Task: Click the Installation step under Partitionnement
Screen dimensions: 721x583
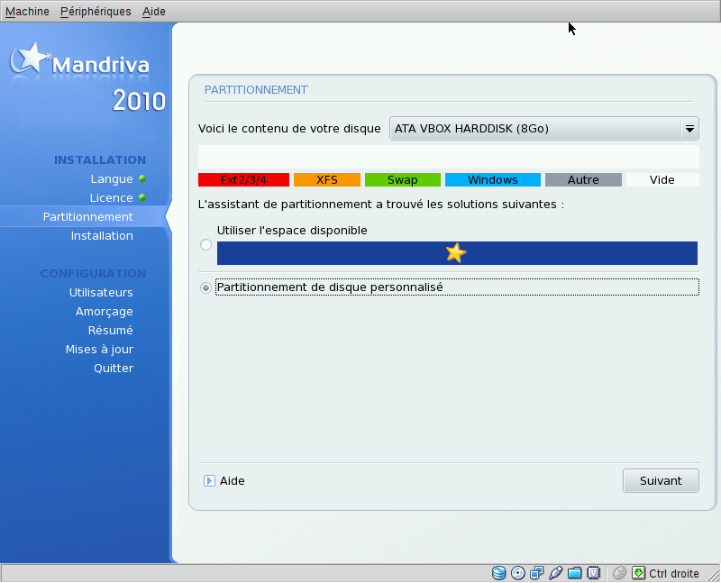Action: [x=102, y=236]
